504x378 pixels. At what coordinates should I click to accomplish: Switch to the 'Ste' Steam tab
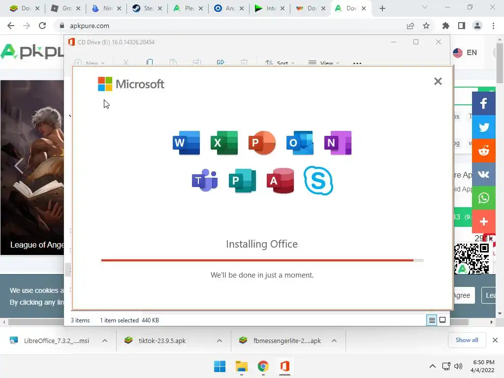(x=147, y=8)
